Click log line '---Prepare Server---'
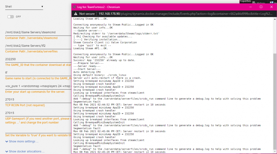The width and height of the screenshot is (277, 154). click(x=88, y=63)
